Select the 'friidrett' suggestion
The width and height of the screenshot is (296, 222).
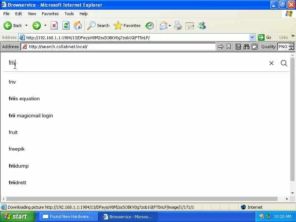pyautogui.click(x=17, y=182)
